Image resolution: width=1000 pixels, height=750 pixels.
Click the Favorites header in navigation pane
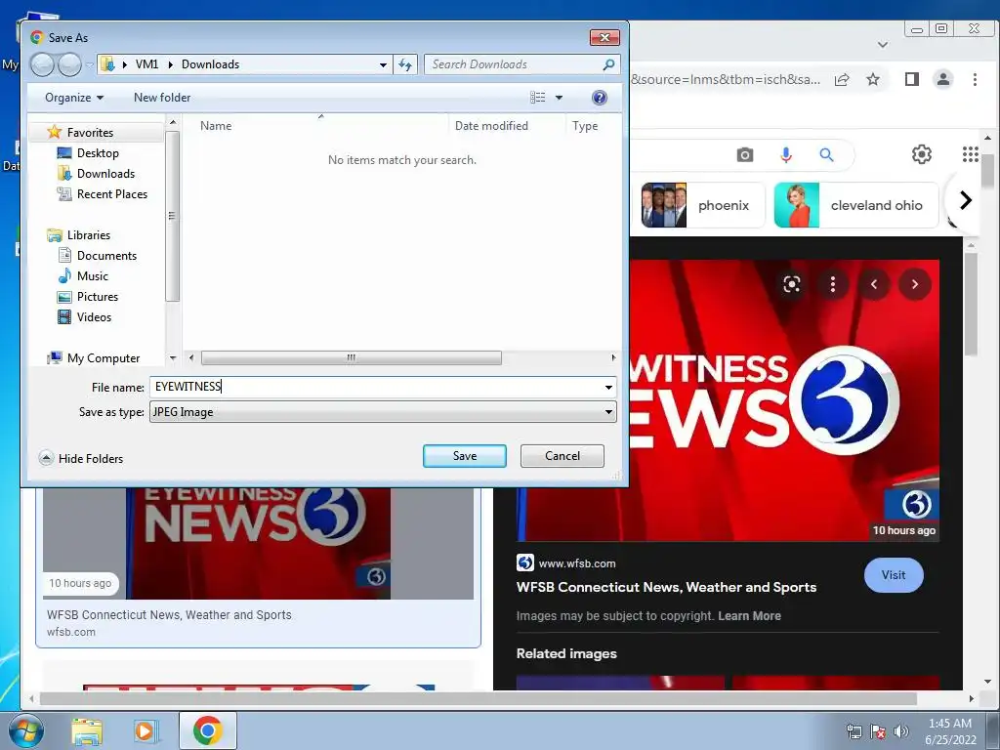pos(89,133)
